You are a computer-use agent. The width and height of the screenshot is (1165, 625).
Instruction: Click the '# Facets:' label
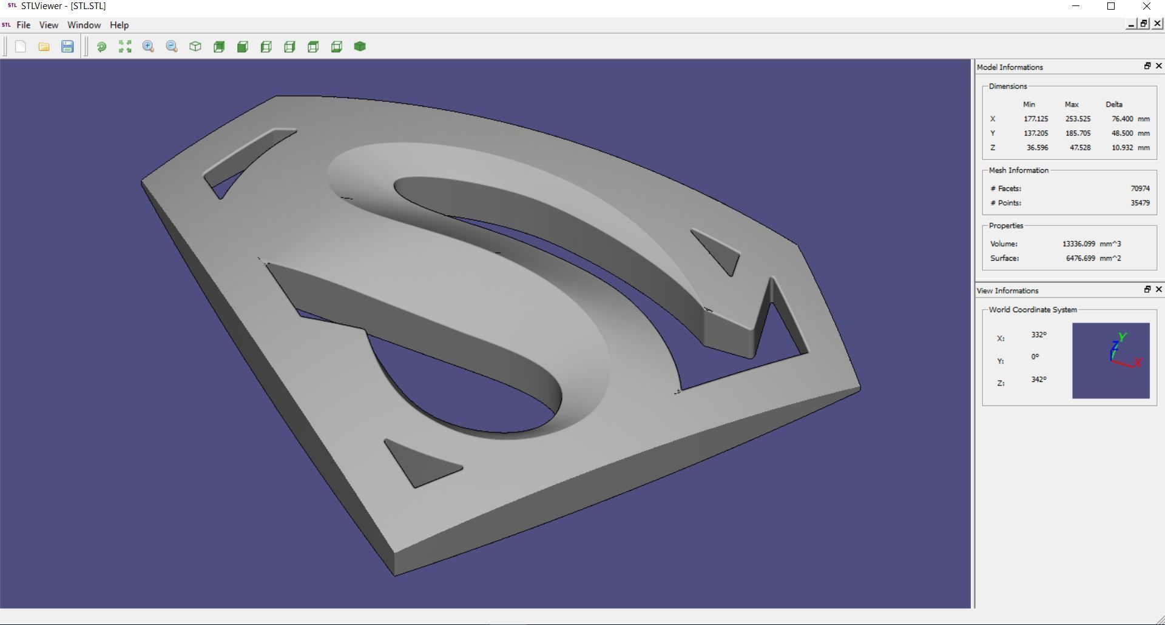point(1005,189)
